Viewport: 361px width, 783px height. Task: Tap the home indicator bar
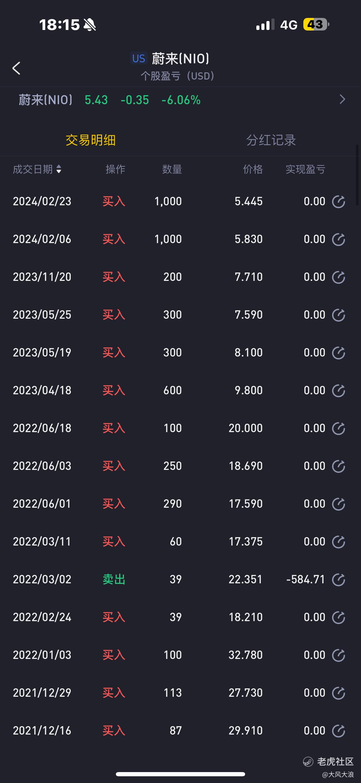[180, 774]
